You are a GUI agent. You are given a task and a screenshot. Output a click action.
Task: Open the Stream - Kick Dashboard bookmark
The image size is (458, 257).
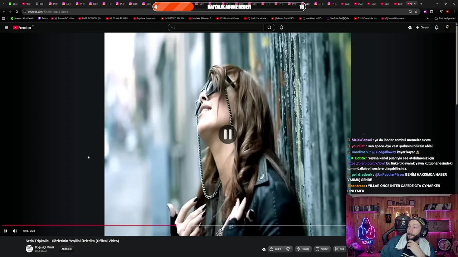coord(23,18)
